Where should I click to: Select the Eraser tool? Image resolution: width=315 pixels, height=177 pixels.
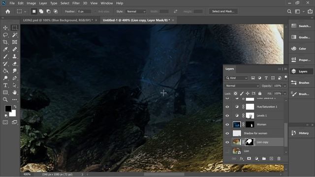pyautogui.click(x=14, y=64)
